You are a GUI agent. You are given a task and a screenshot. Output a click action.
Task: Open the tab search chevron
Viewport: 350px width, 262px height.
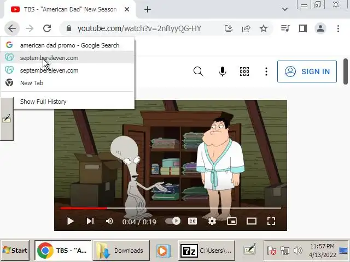tap(284, 9)
